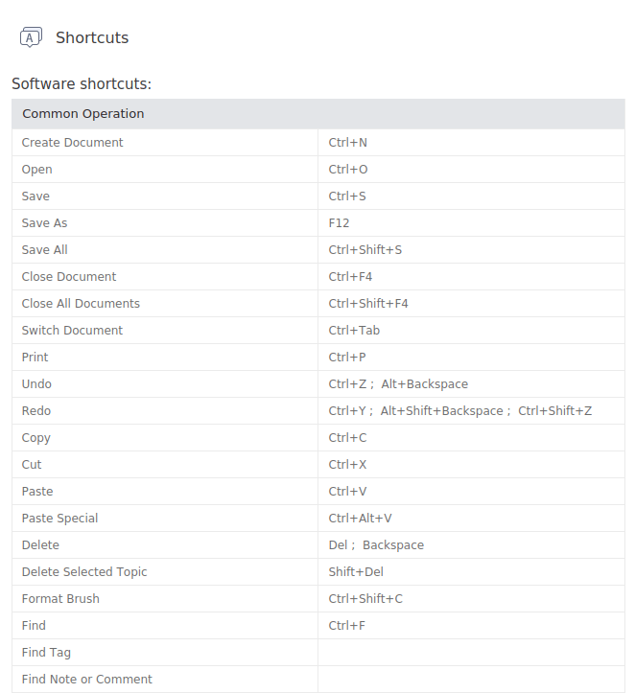Click the Find shortcut Ctrl+F cell
This screenshot has width=635, height=693.
coord(471,625)
